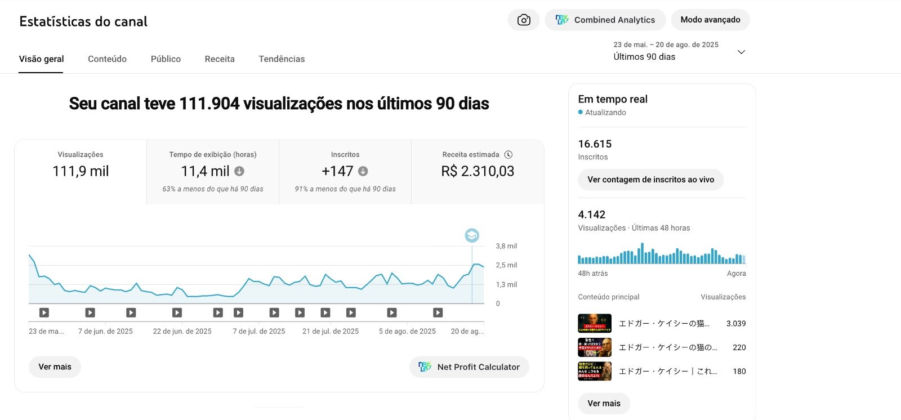Click the 22 de jun. de 2025 date label
This screenshot has width=901, height=420.
point(182,332)
